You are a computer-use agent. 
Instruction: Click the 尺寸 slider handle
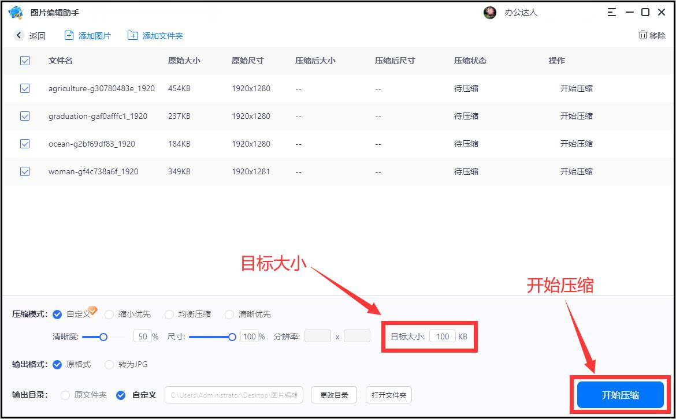pos(232,336)
